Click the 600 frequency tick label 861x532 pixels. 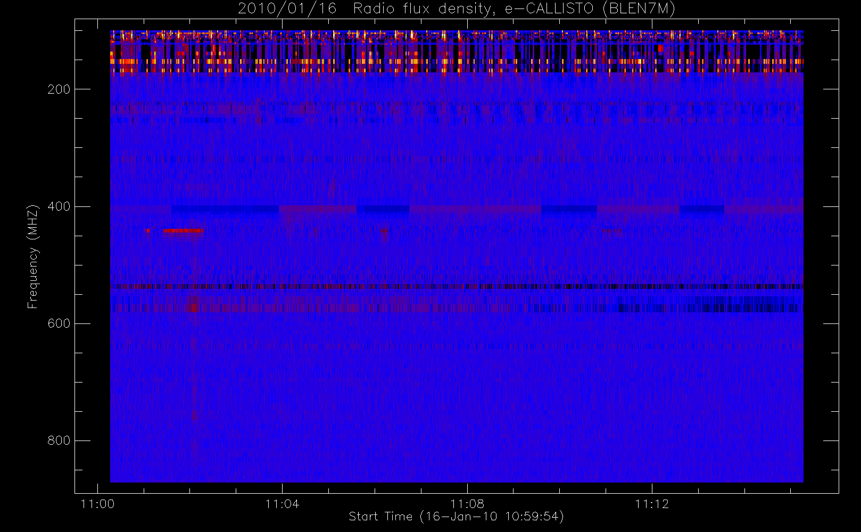pyautogui.click(x=59, y=323)
